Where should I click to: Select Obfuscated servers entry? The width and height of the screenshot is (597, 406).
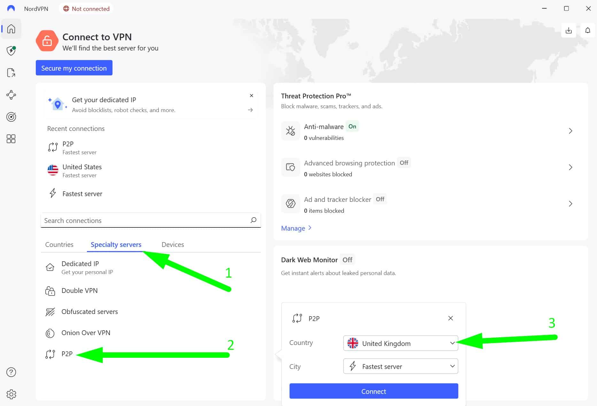pyautogui.click(x=89, y=312)
